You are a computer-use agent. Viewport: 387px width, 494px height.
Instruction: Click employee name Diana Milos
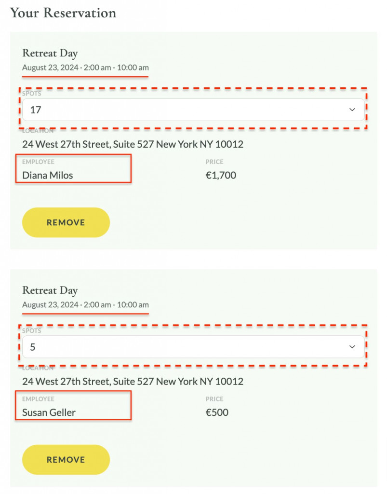[48, 175]
